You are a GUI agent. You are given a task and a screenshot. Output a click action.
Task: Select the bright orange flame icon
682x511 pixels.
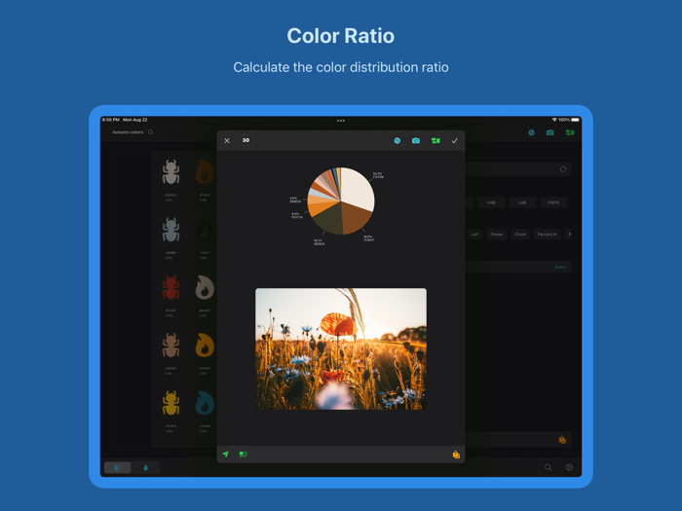205,346
